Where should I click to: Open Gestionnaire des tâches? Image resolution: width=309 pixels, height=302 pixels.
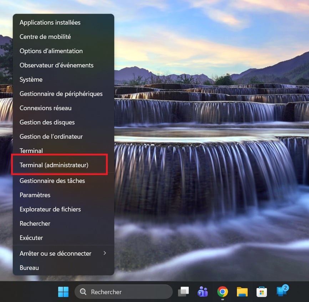(x=52, y=181)
